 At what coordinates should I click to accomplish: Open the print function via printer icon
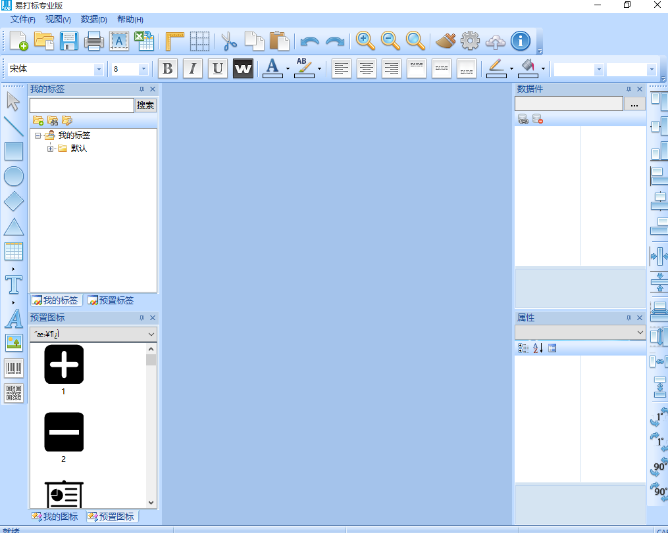tap(94, 41)
